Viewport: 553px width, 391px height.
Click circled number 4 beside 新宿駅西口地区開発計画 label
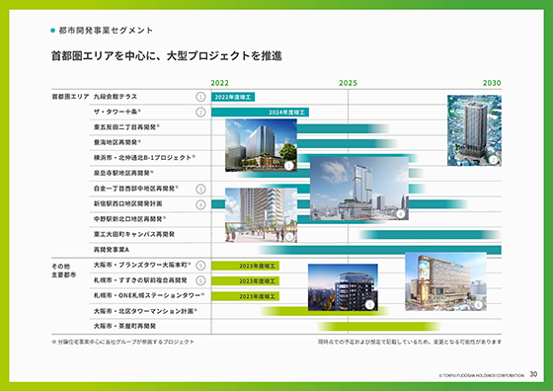(x=200, y=204)
